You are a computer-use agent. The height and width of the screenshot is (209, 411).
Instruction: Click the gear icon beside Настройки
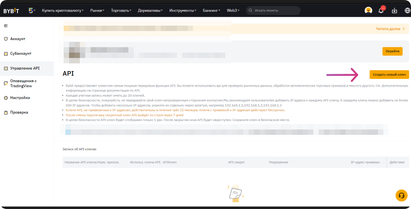6,98
